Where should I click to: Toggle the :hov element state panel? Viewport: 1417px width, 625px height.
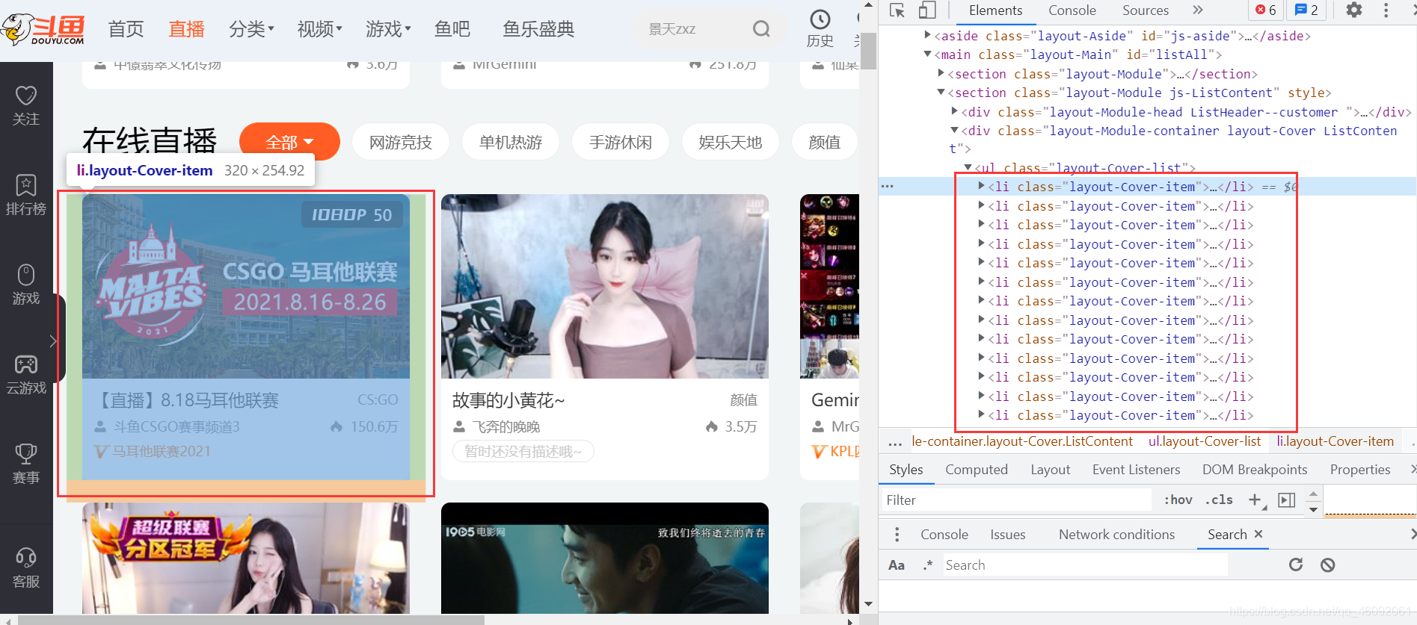click(1178, 500)
